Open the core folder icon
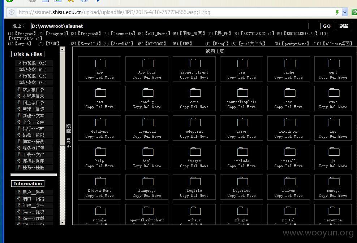357x243 pixels. [195, 92]
